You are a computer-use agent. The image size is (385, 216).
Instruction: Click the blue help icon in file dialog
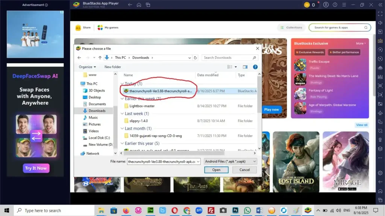tap(255, 67)
